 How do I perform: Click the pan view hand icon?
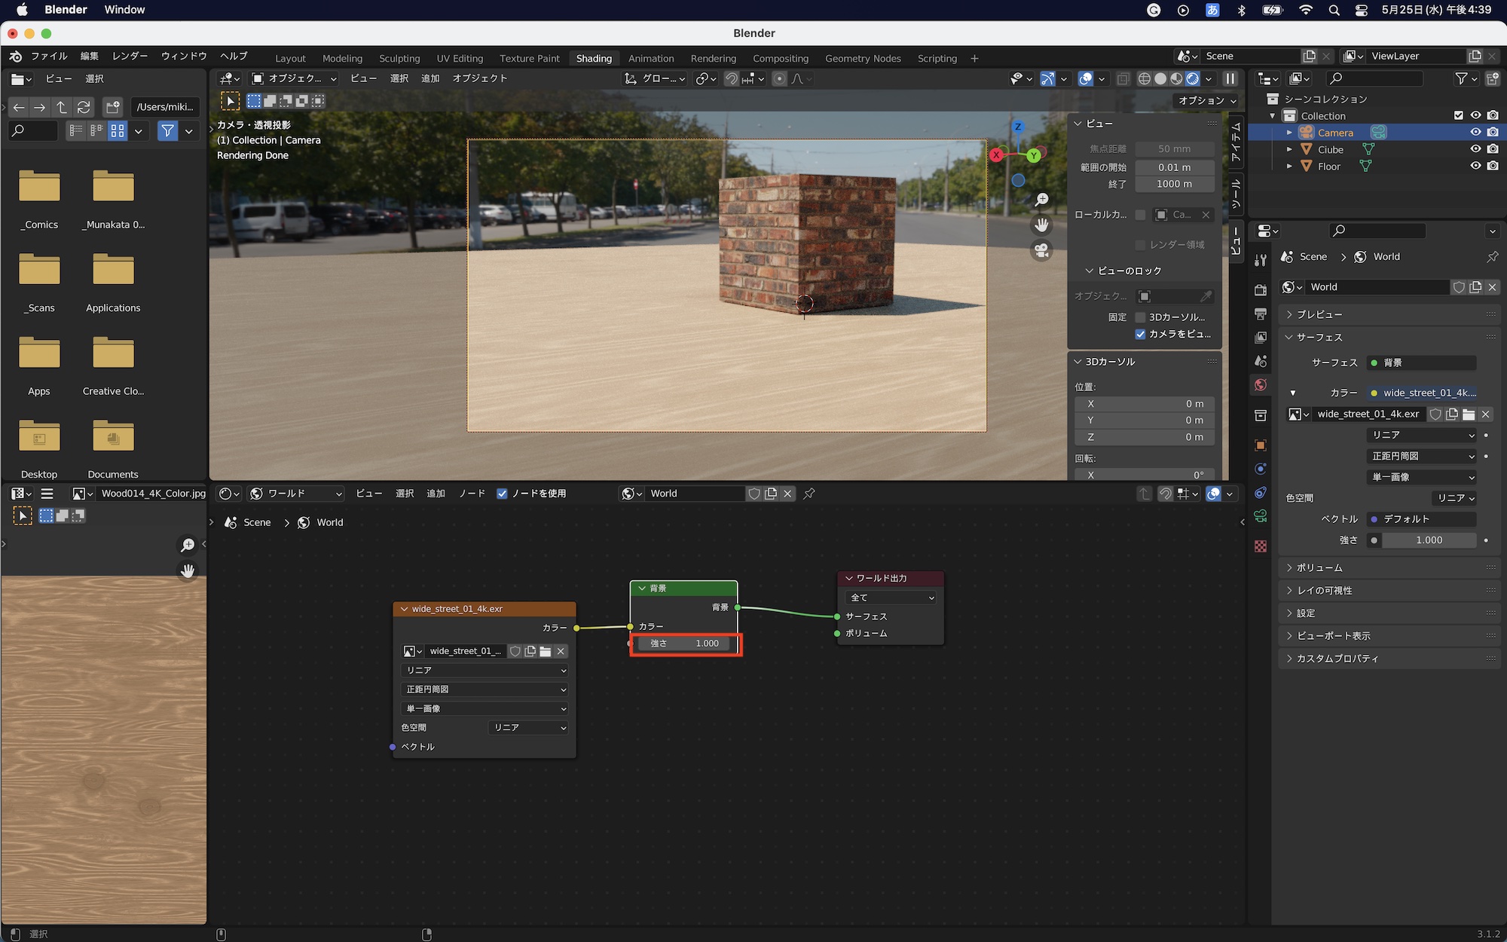[1041, 225]
